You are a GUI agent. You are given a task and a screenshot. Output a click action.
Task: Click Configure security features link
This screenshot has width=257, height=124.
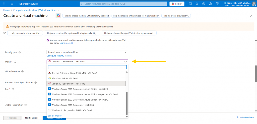pyautogui.click(x=59, y=56)
